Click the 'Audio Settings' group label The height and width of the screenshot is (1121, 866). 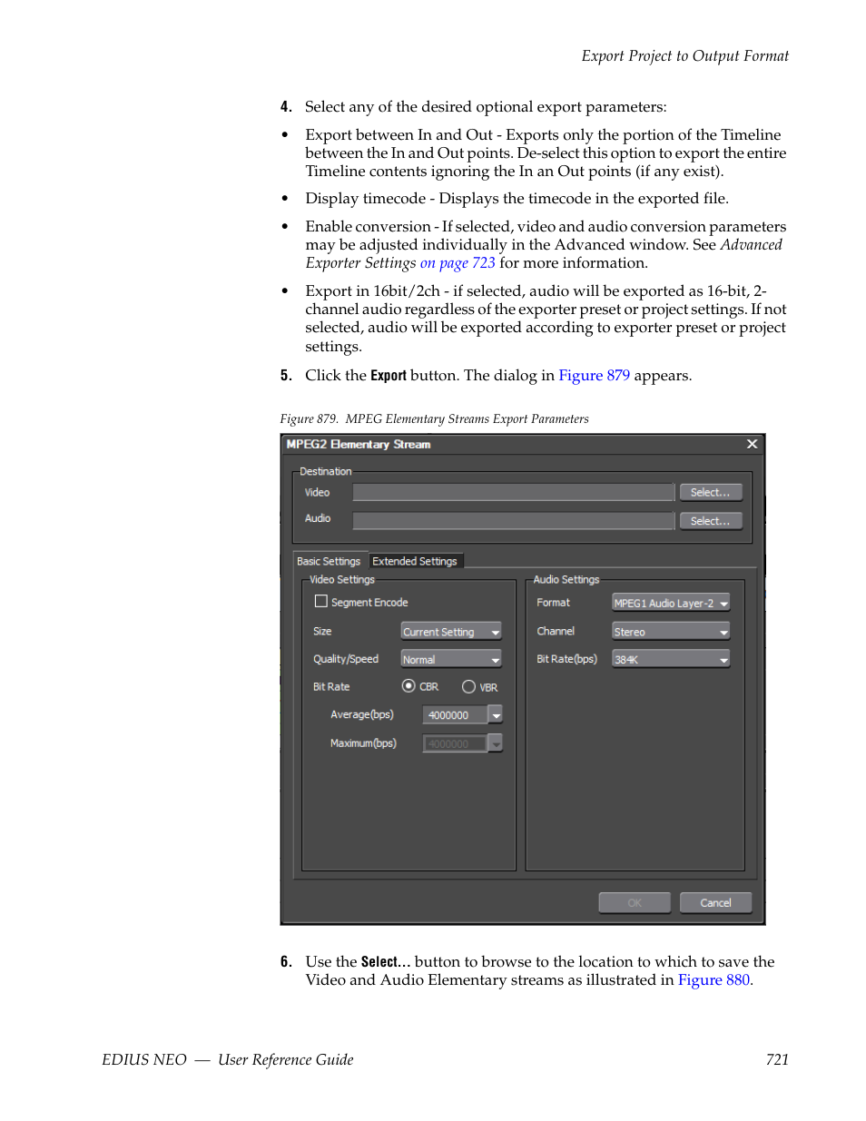[x=566, y=579]
